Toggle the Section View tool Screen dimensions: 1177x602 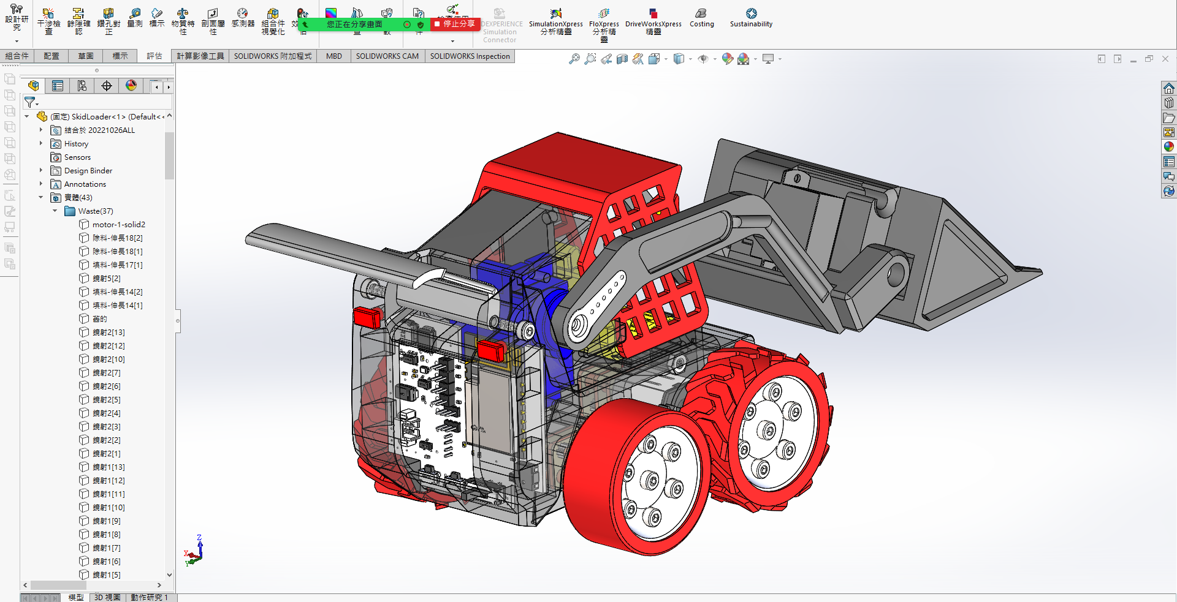(x=622, y=59)
